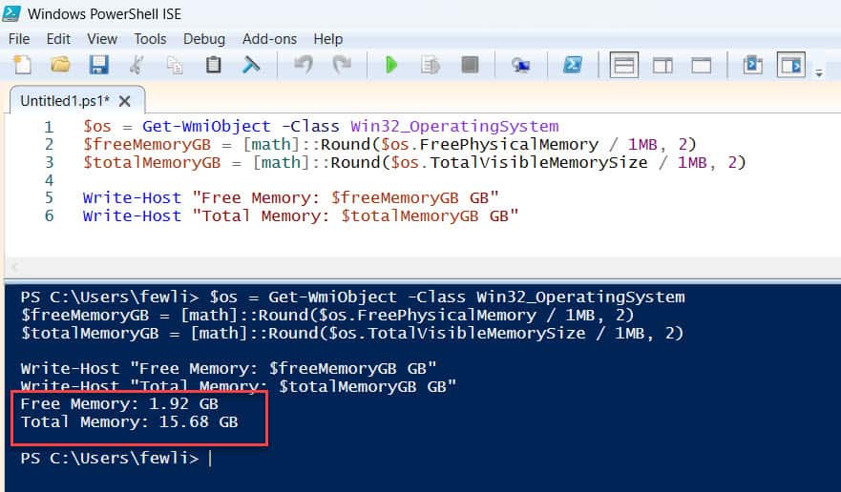The height and width of the screenshot is (492, 841).
Task: Click the console prompt PS C:\Users\fewli>
Action: coord(110,459)
